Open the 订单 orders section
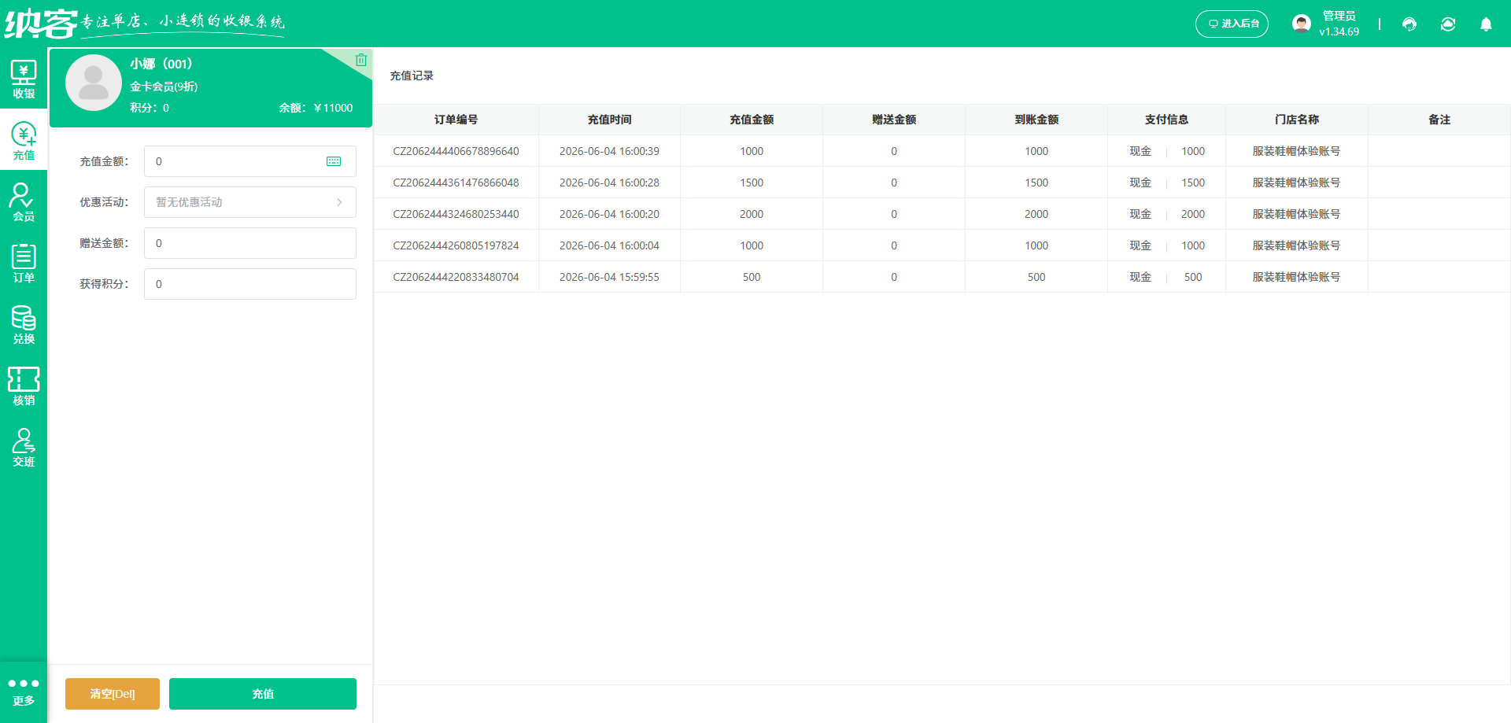This screenshot has width=1511, height=723. click(24, 264)
